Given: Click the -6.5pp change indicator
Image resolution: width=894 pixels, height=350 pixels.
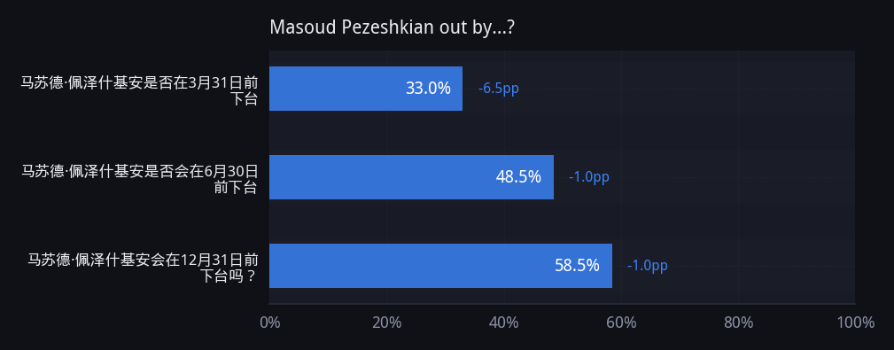Looking at the screenshot, I should pos(499,89).
